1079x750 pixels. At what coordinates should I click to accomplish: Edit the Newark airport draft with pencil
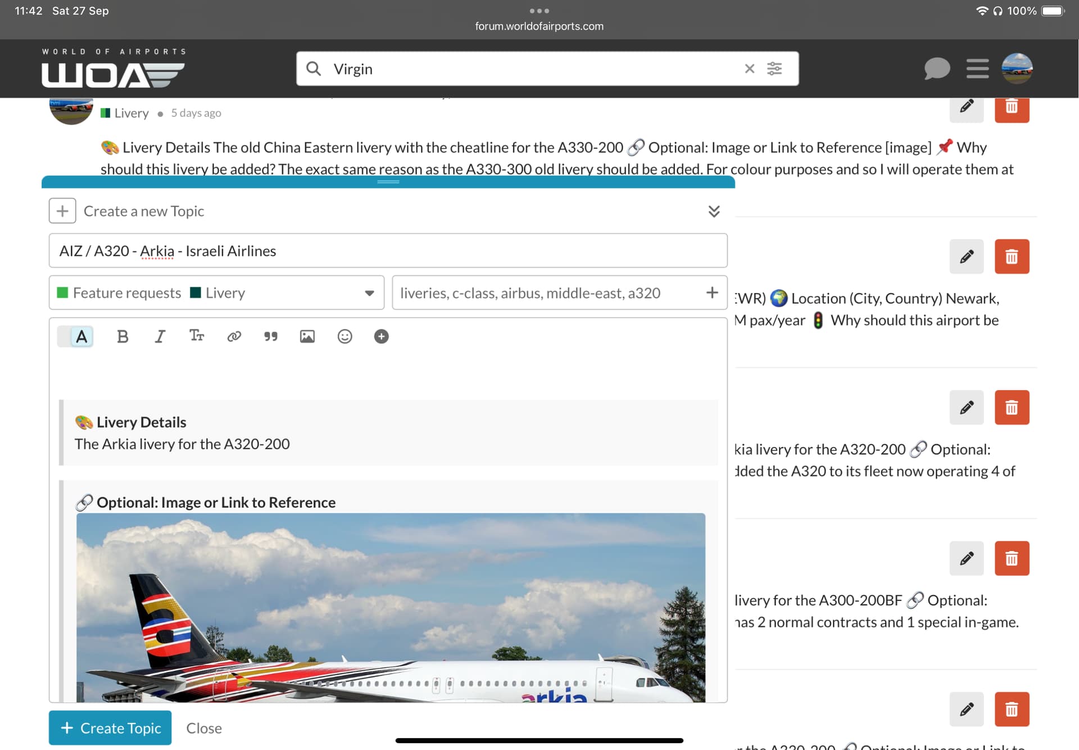point(967,257)
